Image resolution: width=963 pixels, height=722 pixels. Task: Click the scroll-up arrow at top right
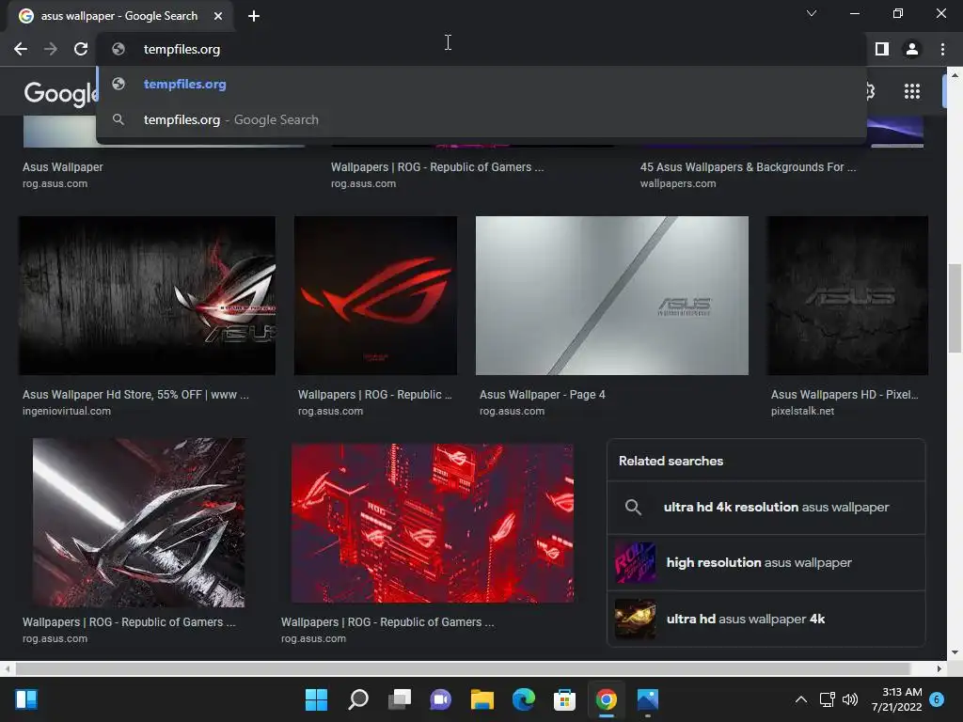click(955, 74)
